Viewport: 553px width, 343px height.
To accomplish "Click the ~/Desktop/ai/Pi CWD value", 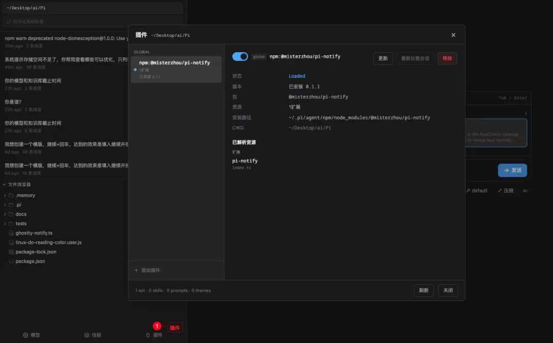I will point(310,128).
